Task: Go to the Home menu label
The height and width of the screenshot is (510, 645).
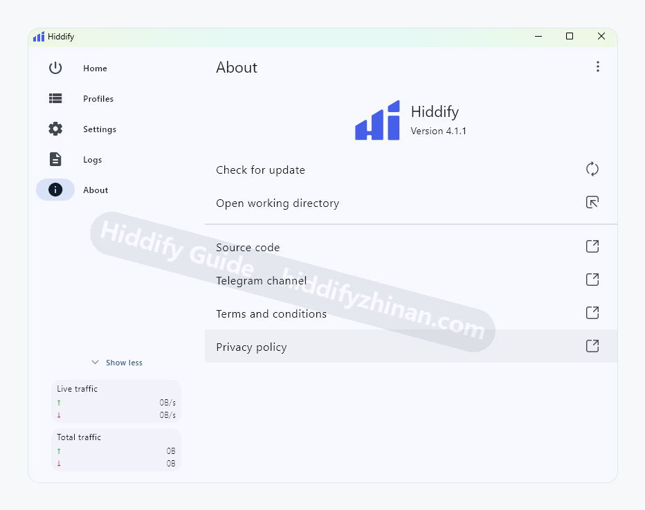Action: [x=95, y=69]
